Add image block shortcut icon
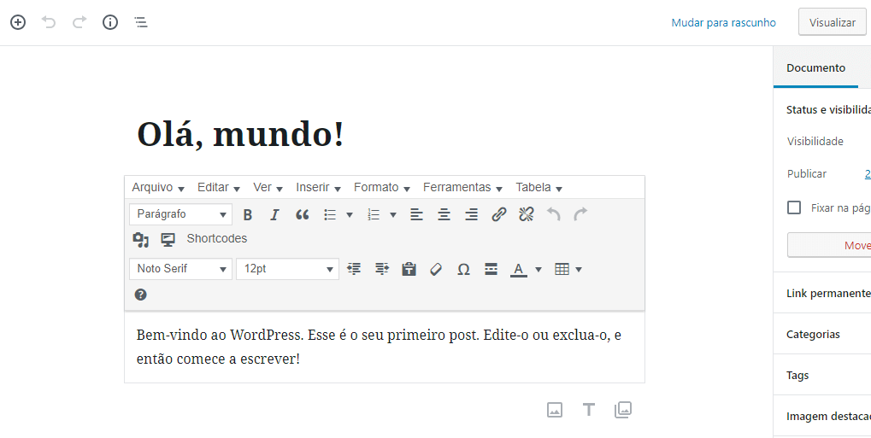The height and width of the screenshot is (438, 871). point(555,410)
